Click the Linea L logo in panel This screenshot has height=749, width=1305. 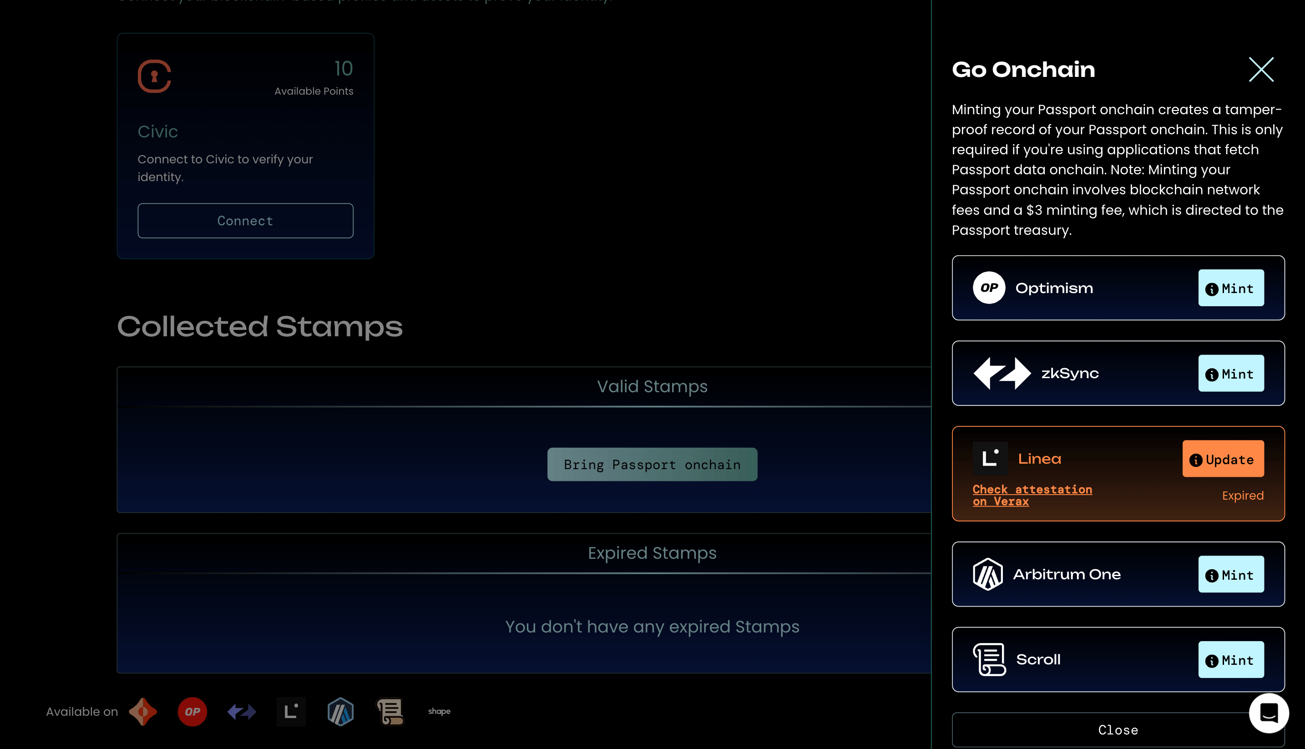coord(990,458)
